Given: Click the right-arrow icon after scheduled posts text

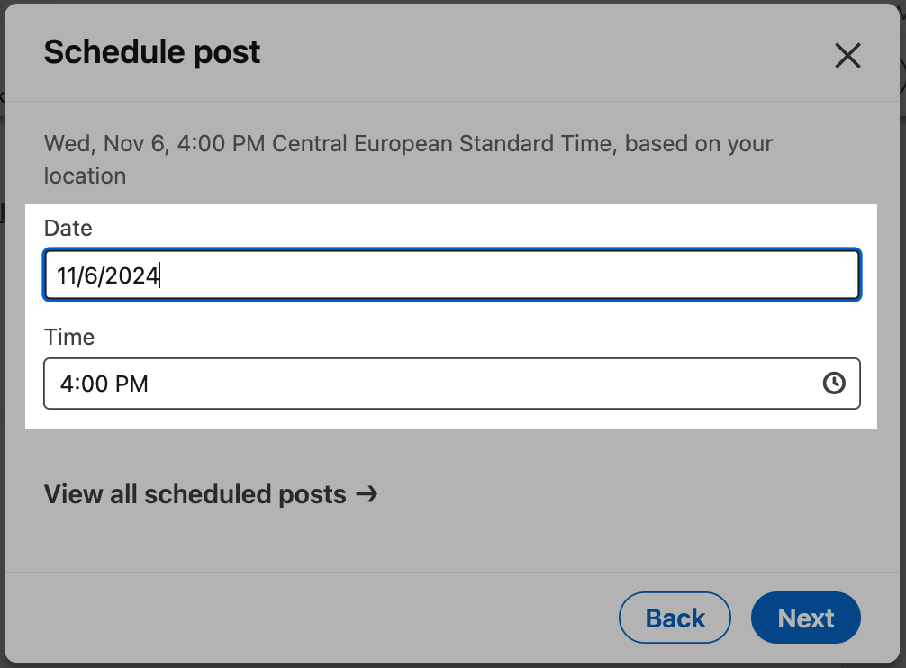Looking at the screenshot, I should tap(369, 494).
